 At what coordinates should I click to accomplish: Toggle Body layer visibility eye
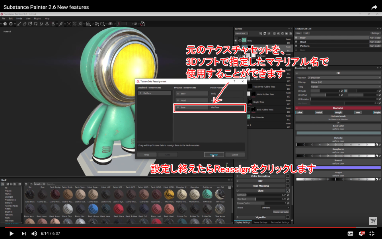click(x=236, y=41)
